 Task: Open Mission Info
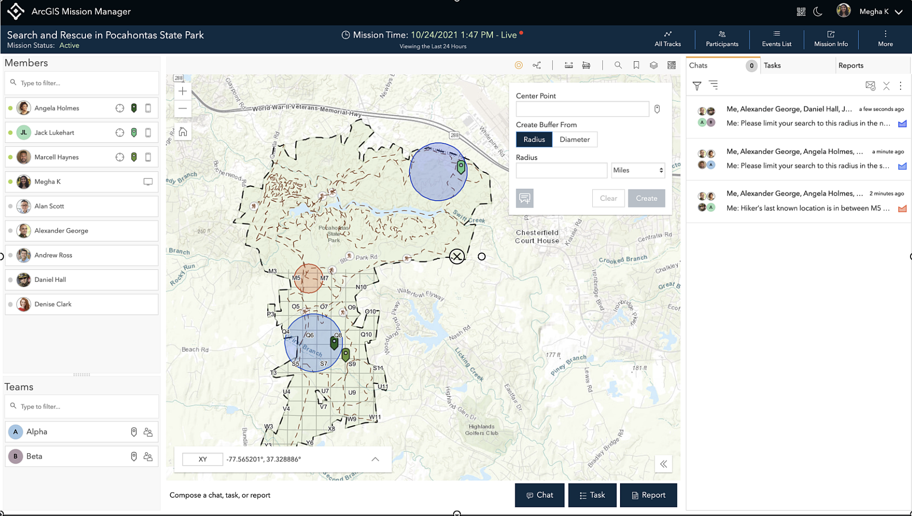click(x=830, y=39)
